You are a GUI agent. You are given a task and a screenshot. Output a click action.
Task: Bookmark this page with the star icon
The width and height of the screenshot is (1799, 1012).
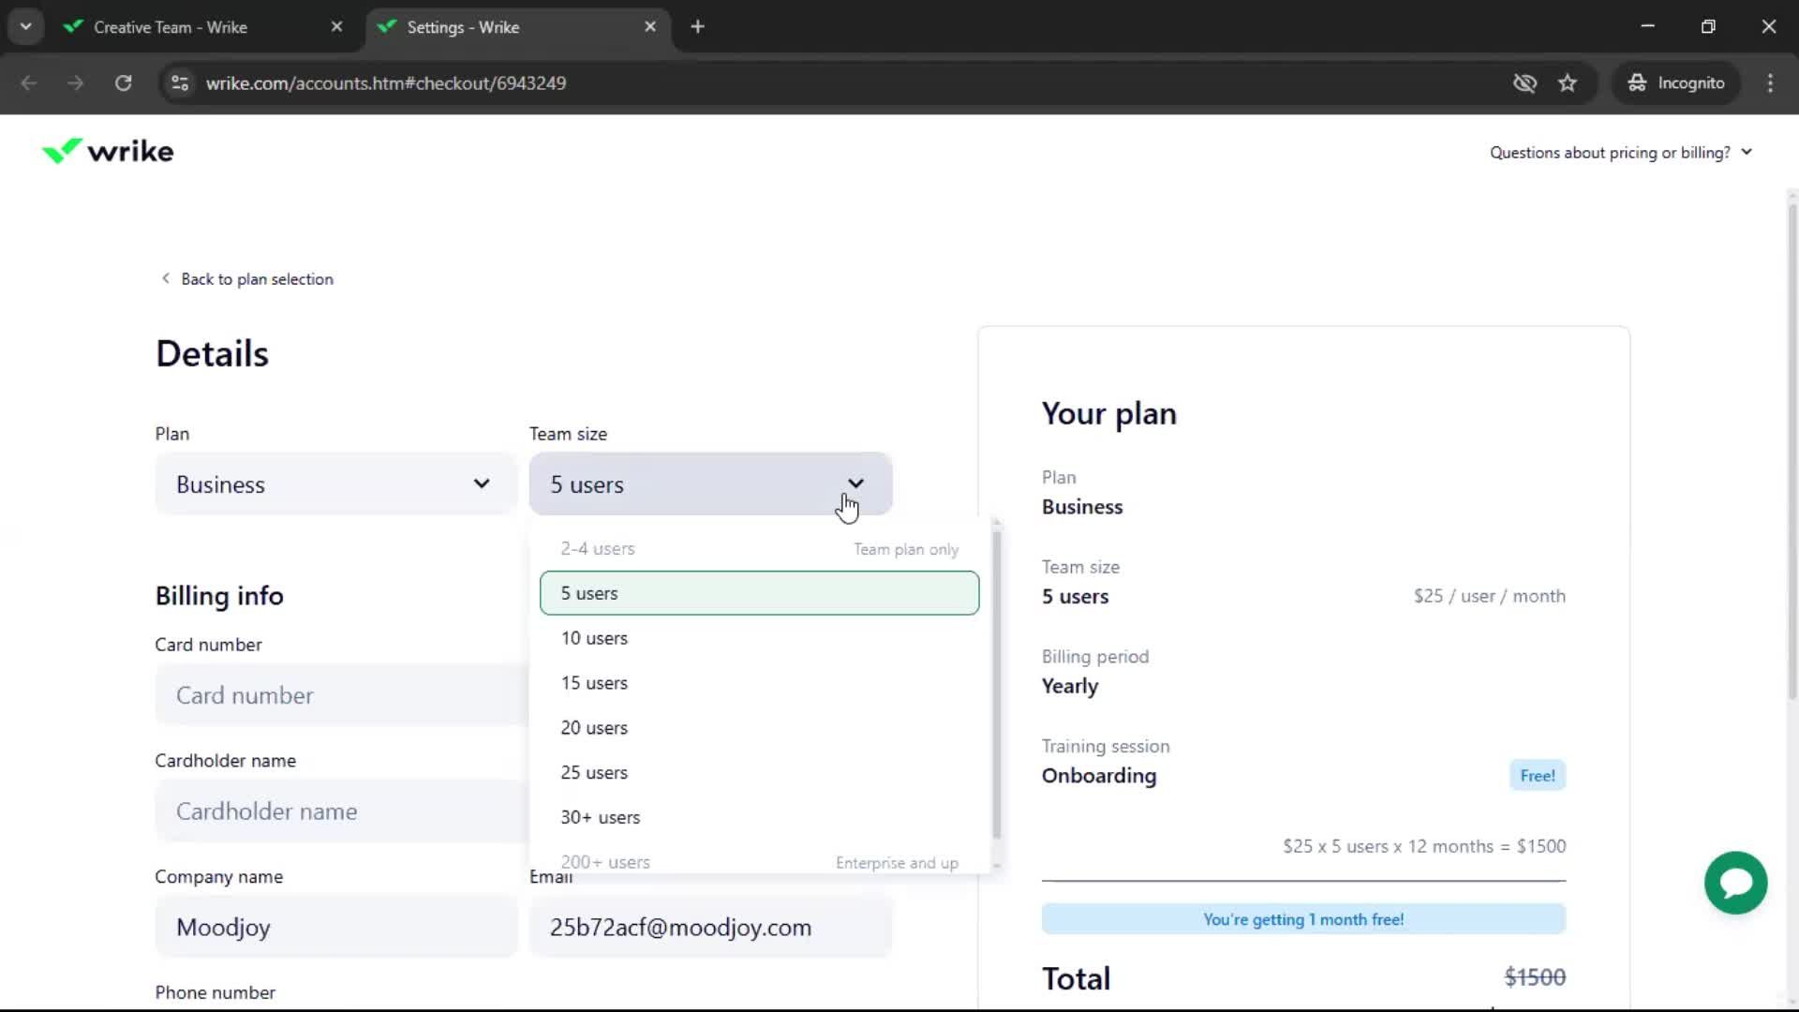[x=1568, y=83]
